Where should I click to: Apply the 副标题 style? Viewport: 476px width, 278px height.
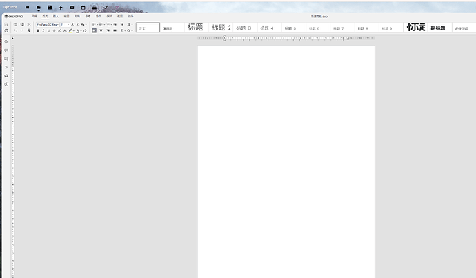[x=438, y=28]
